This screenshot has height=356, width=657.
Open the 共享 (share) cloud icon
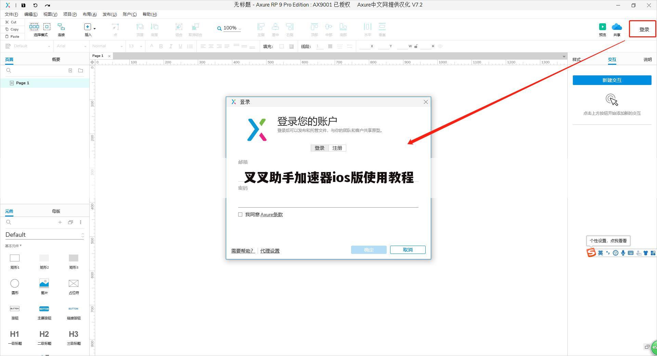617,27
